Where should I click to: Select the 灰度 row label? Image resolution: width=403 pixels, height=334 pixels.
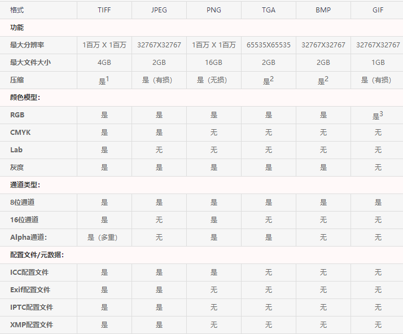pos(17,167)
